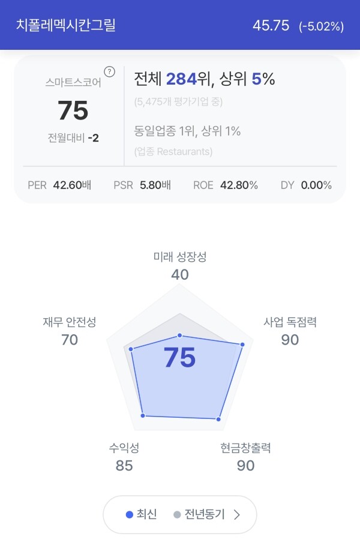Tap the 치폴레멕시칸그릴 title in header
Screen dimensions: 360x551
[65, 25]
